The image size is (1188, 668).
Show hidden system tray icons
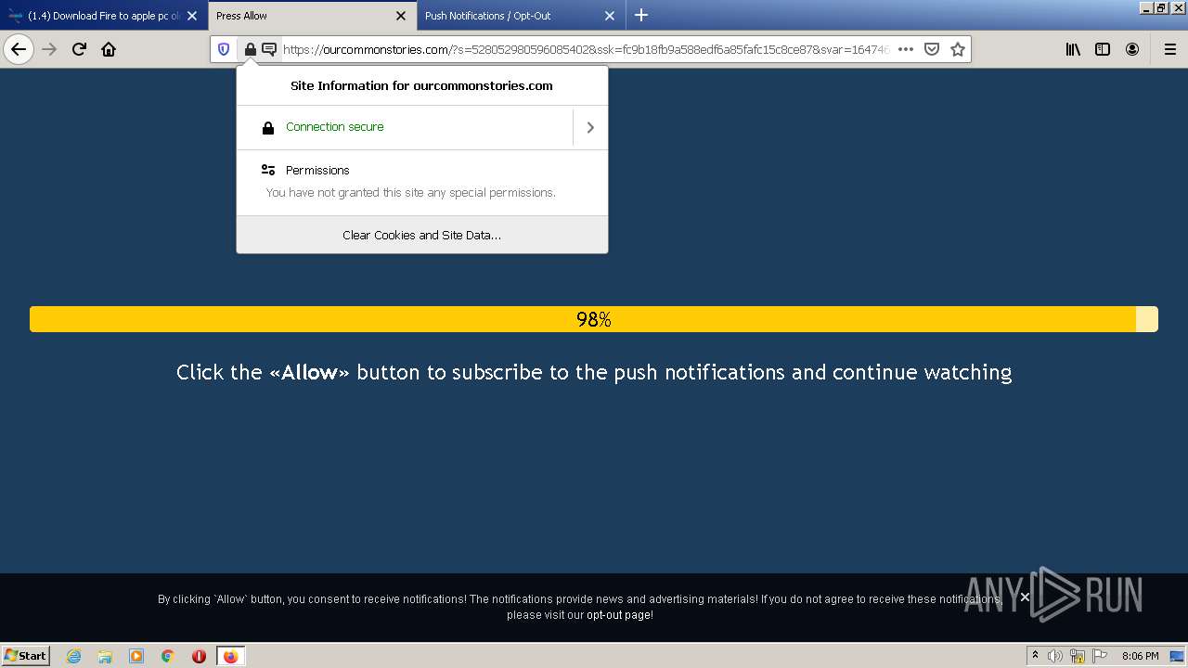click(1035, 656)
